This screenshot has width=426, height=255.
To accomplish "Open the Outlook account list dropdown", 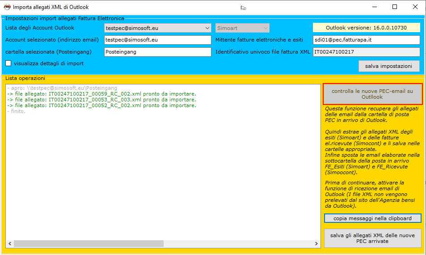I will 207,28.
